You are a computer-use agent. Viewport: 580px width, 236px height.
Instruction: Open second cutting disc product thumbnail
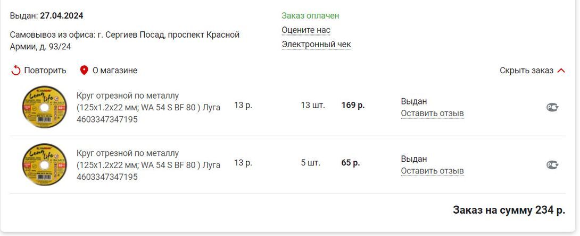[44, 164]
